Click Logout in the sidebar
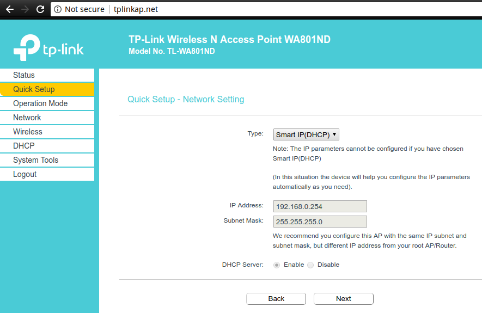This screenshot has width=482, height=313. [47, 174]
